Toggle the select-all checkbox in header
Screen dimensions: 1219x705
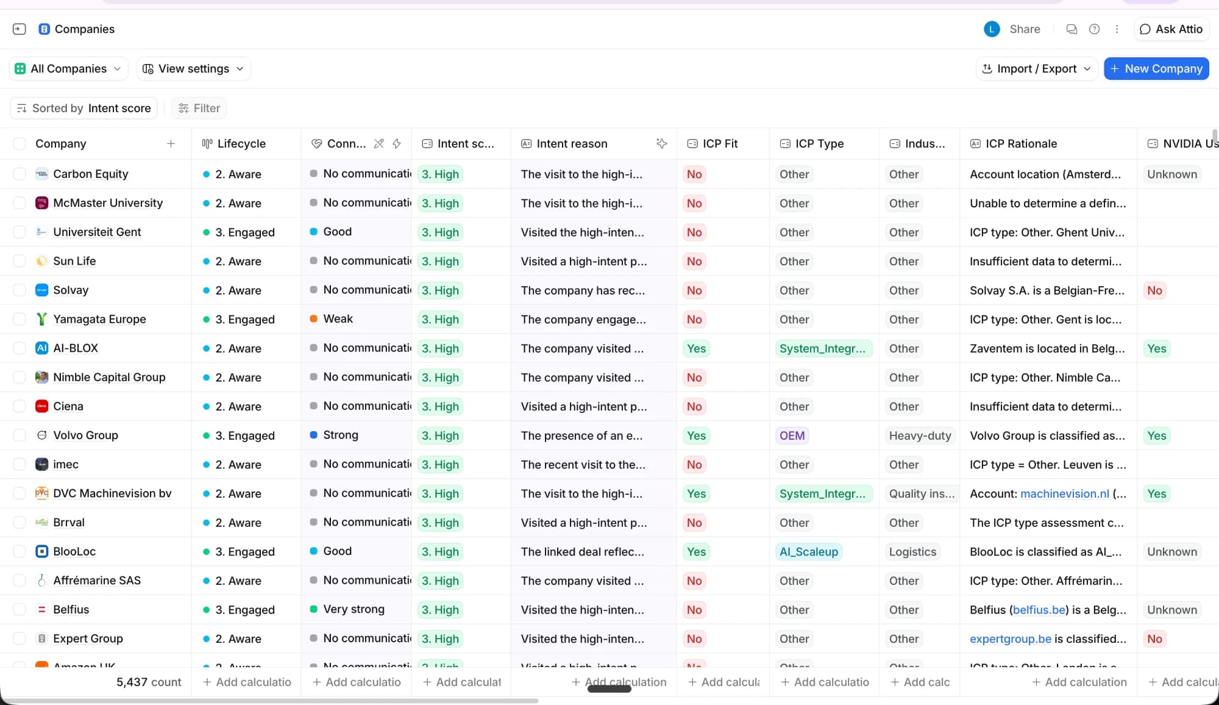point(20,143)
